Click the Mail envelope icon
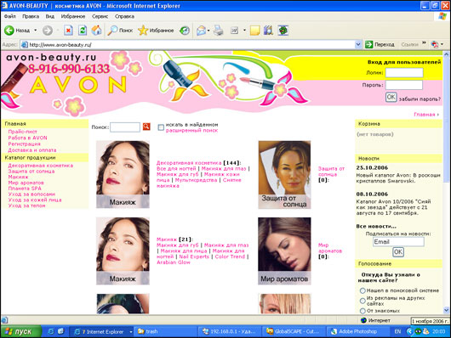The width and height of the screenshot is (451, 338). tap(201, 31)
